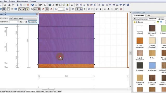The image size is (166, 93).
Task: Switch to 'Вид справа' view tab
Action: 40,91
